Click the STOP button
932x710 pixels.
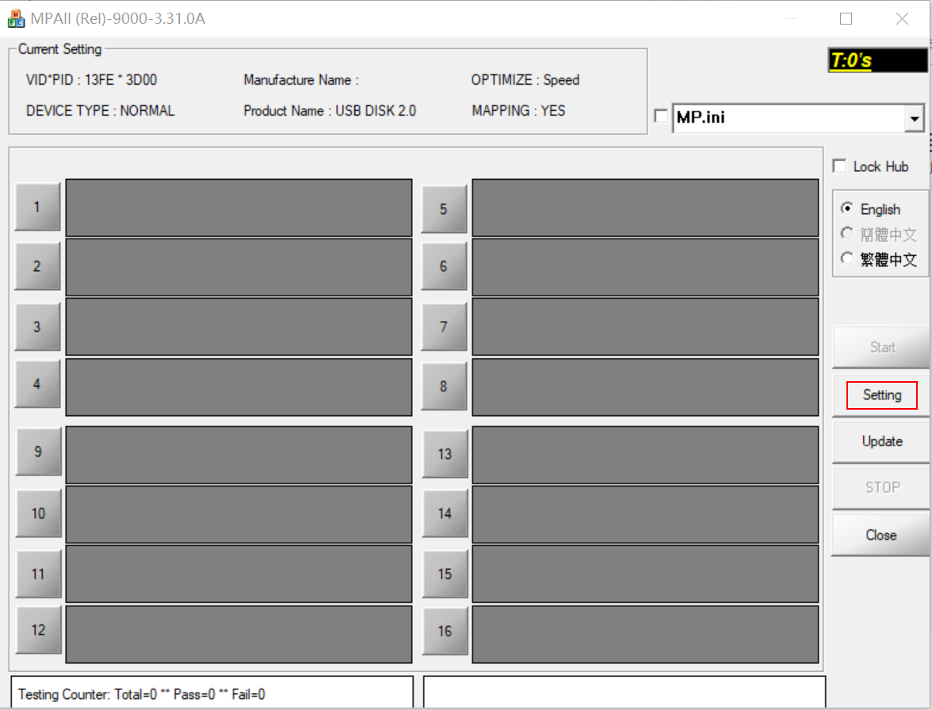coord(880,488)
